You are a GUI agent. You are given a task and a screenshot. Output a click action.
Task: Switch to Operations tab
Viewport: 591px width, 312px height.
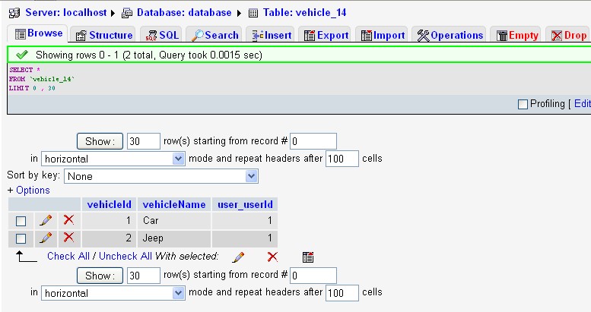tap(450, 36)
